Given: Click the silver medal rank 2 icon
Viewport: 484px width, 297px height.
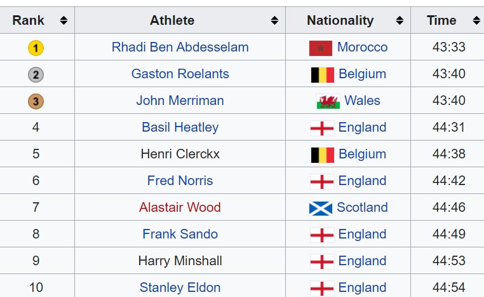Looking at the screenshot, I should click(x=36, y=74).
